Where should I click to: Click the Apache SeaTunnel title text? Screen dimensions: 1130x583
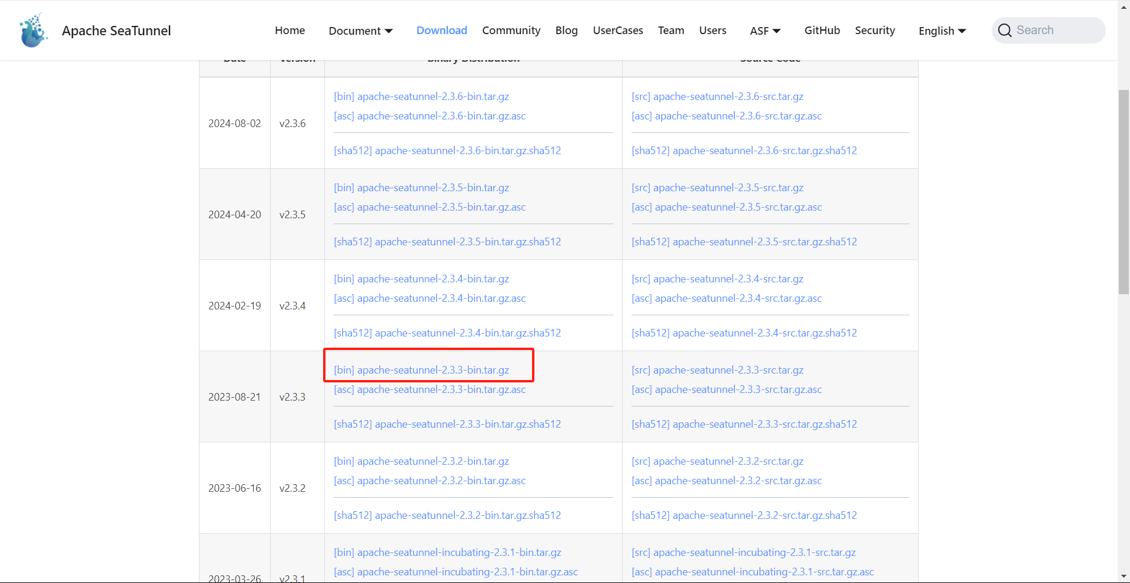(x=117, y=31)
